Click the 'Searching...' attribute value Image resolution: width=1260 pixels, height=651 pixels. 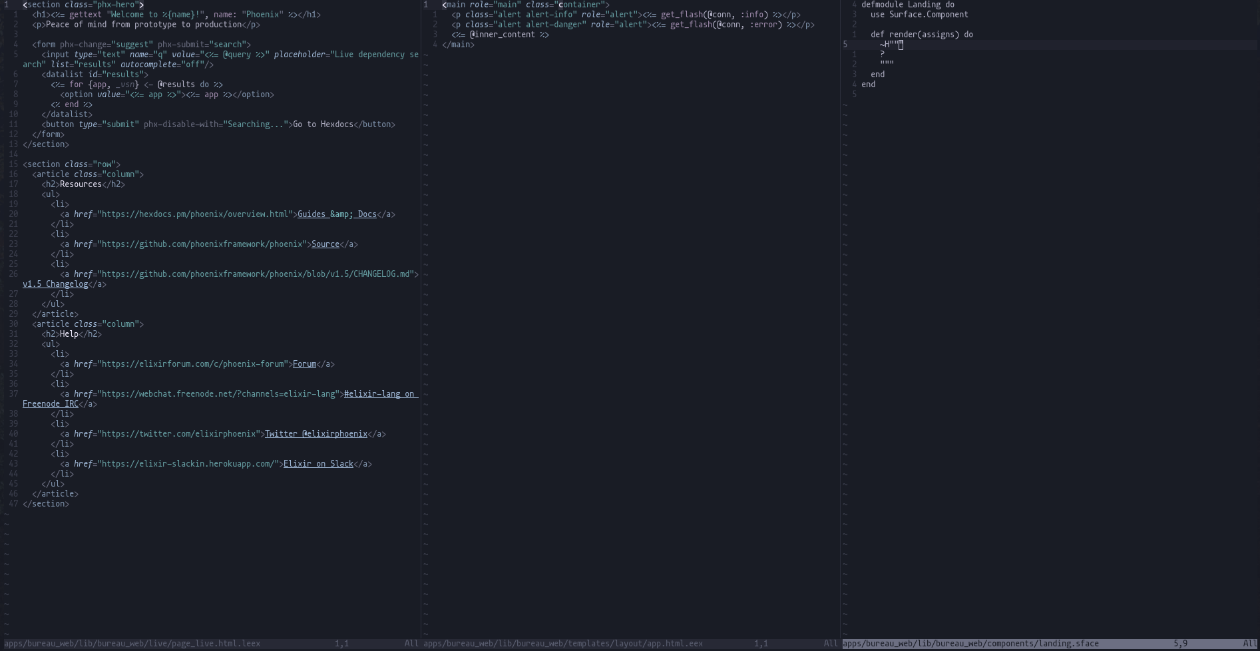(x=256, y=124)
